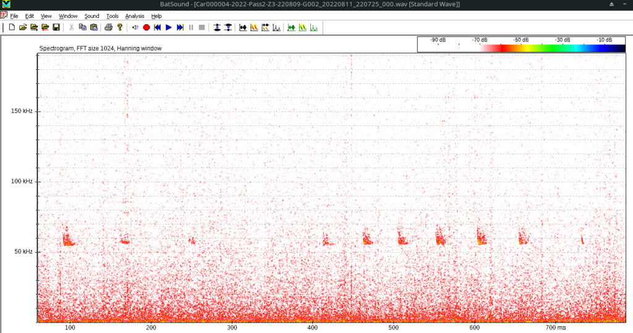The height and width of the screenshot is (333, 633).
Task: Click the dB color scale gradient bar
Action: tap(553, 48)
